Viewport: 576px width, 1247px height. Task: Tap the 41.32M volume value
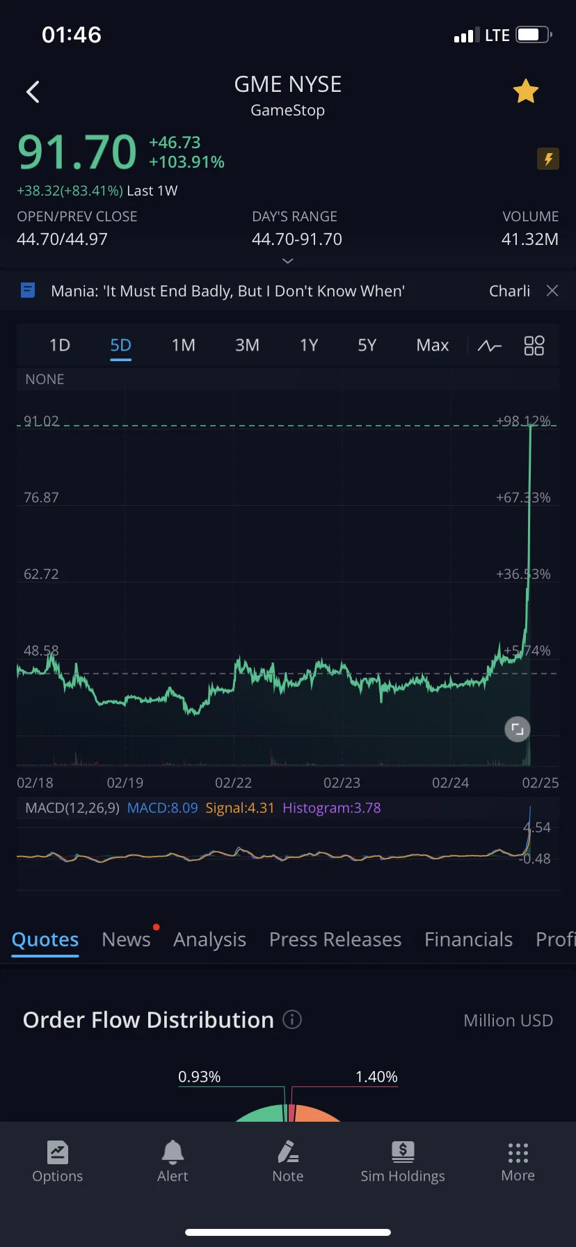(530, 239)
